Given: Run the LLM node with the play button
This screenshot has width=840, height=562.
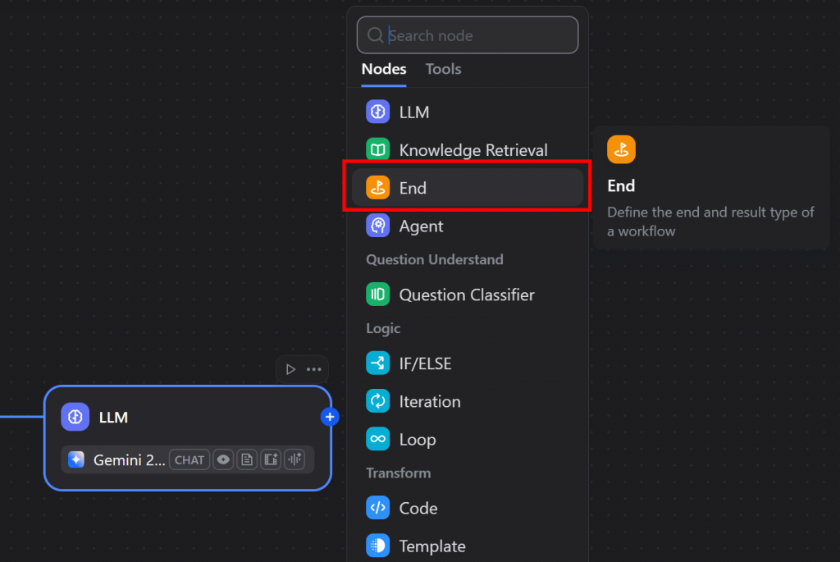Looking at the screenshot, I should [x=290, y=368].
